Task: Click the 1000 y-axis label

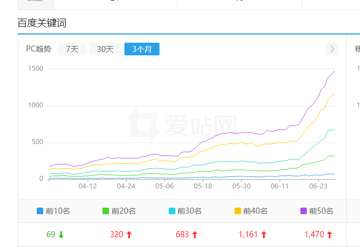Action: click(x=36, y=105)
